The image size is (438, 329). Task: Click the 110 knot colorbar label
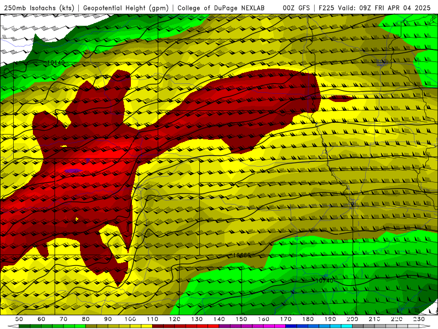[153, 319]
